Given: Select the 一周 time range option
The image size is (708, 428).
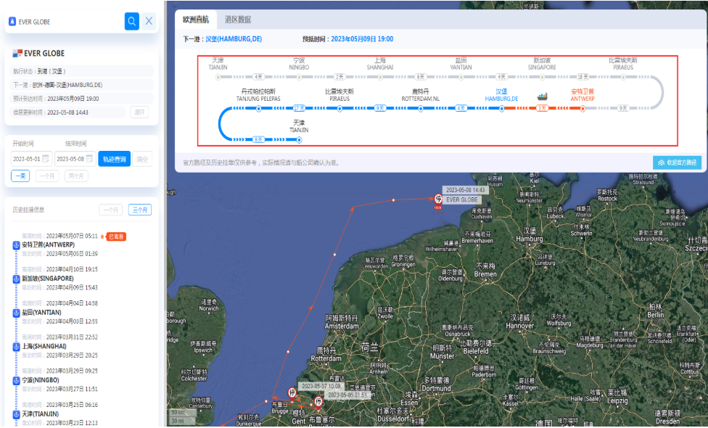Looking at the screenshot, I should coord(20,176).
